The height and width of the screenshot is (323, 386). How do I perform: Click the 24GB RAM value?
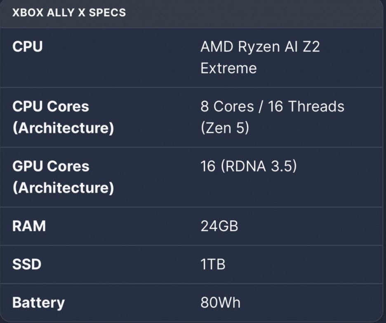coord(219,226)
